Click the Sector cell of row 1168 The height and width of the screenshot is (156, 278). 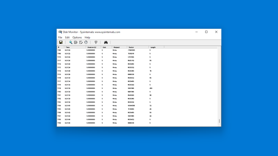(x=132, y=50)
